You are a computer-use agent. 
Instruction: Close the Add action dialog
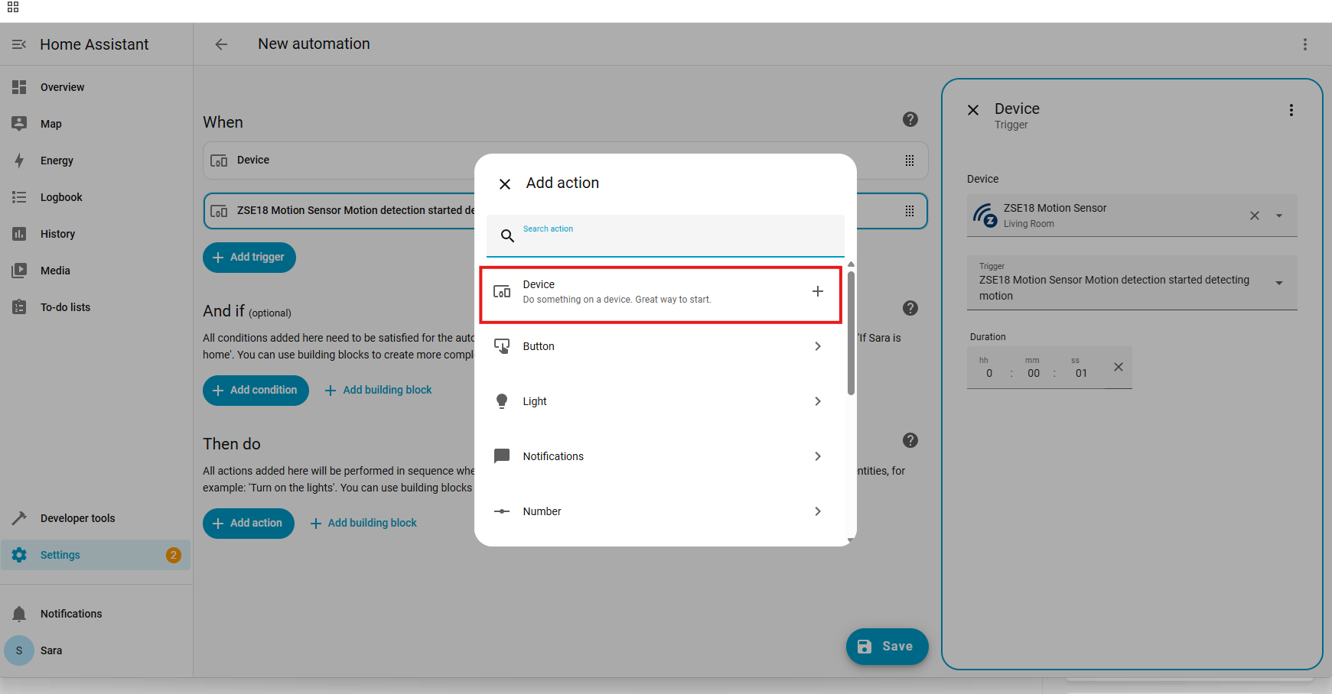pyautogui.click(x=505, y=184)
